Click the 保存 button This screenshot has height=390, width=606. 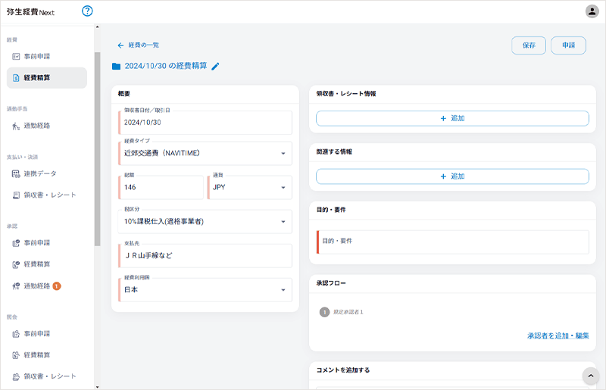pyautogui.click(x=529, y=45)
